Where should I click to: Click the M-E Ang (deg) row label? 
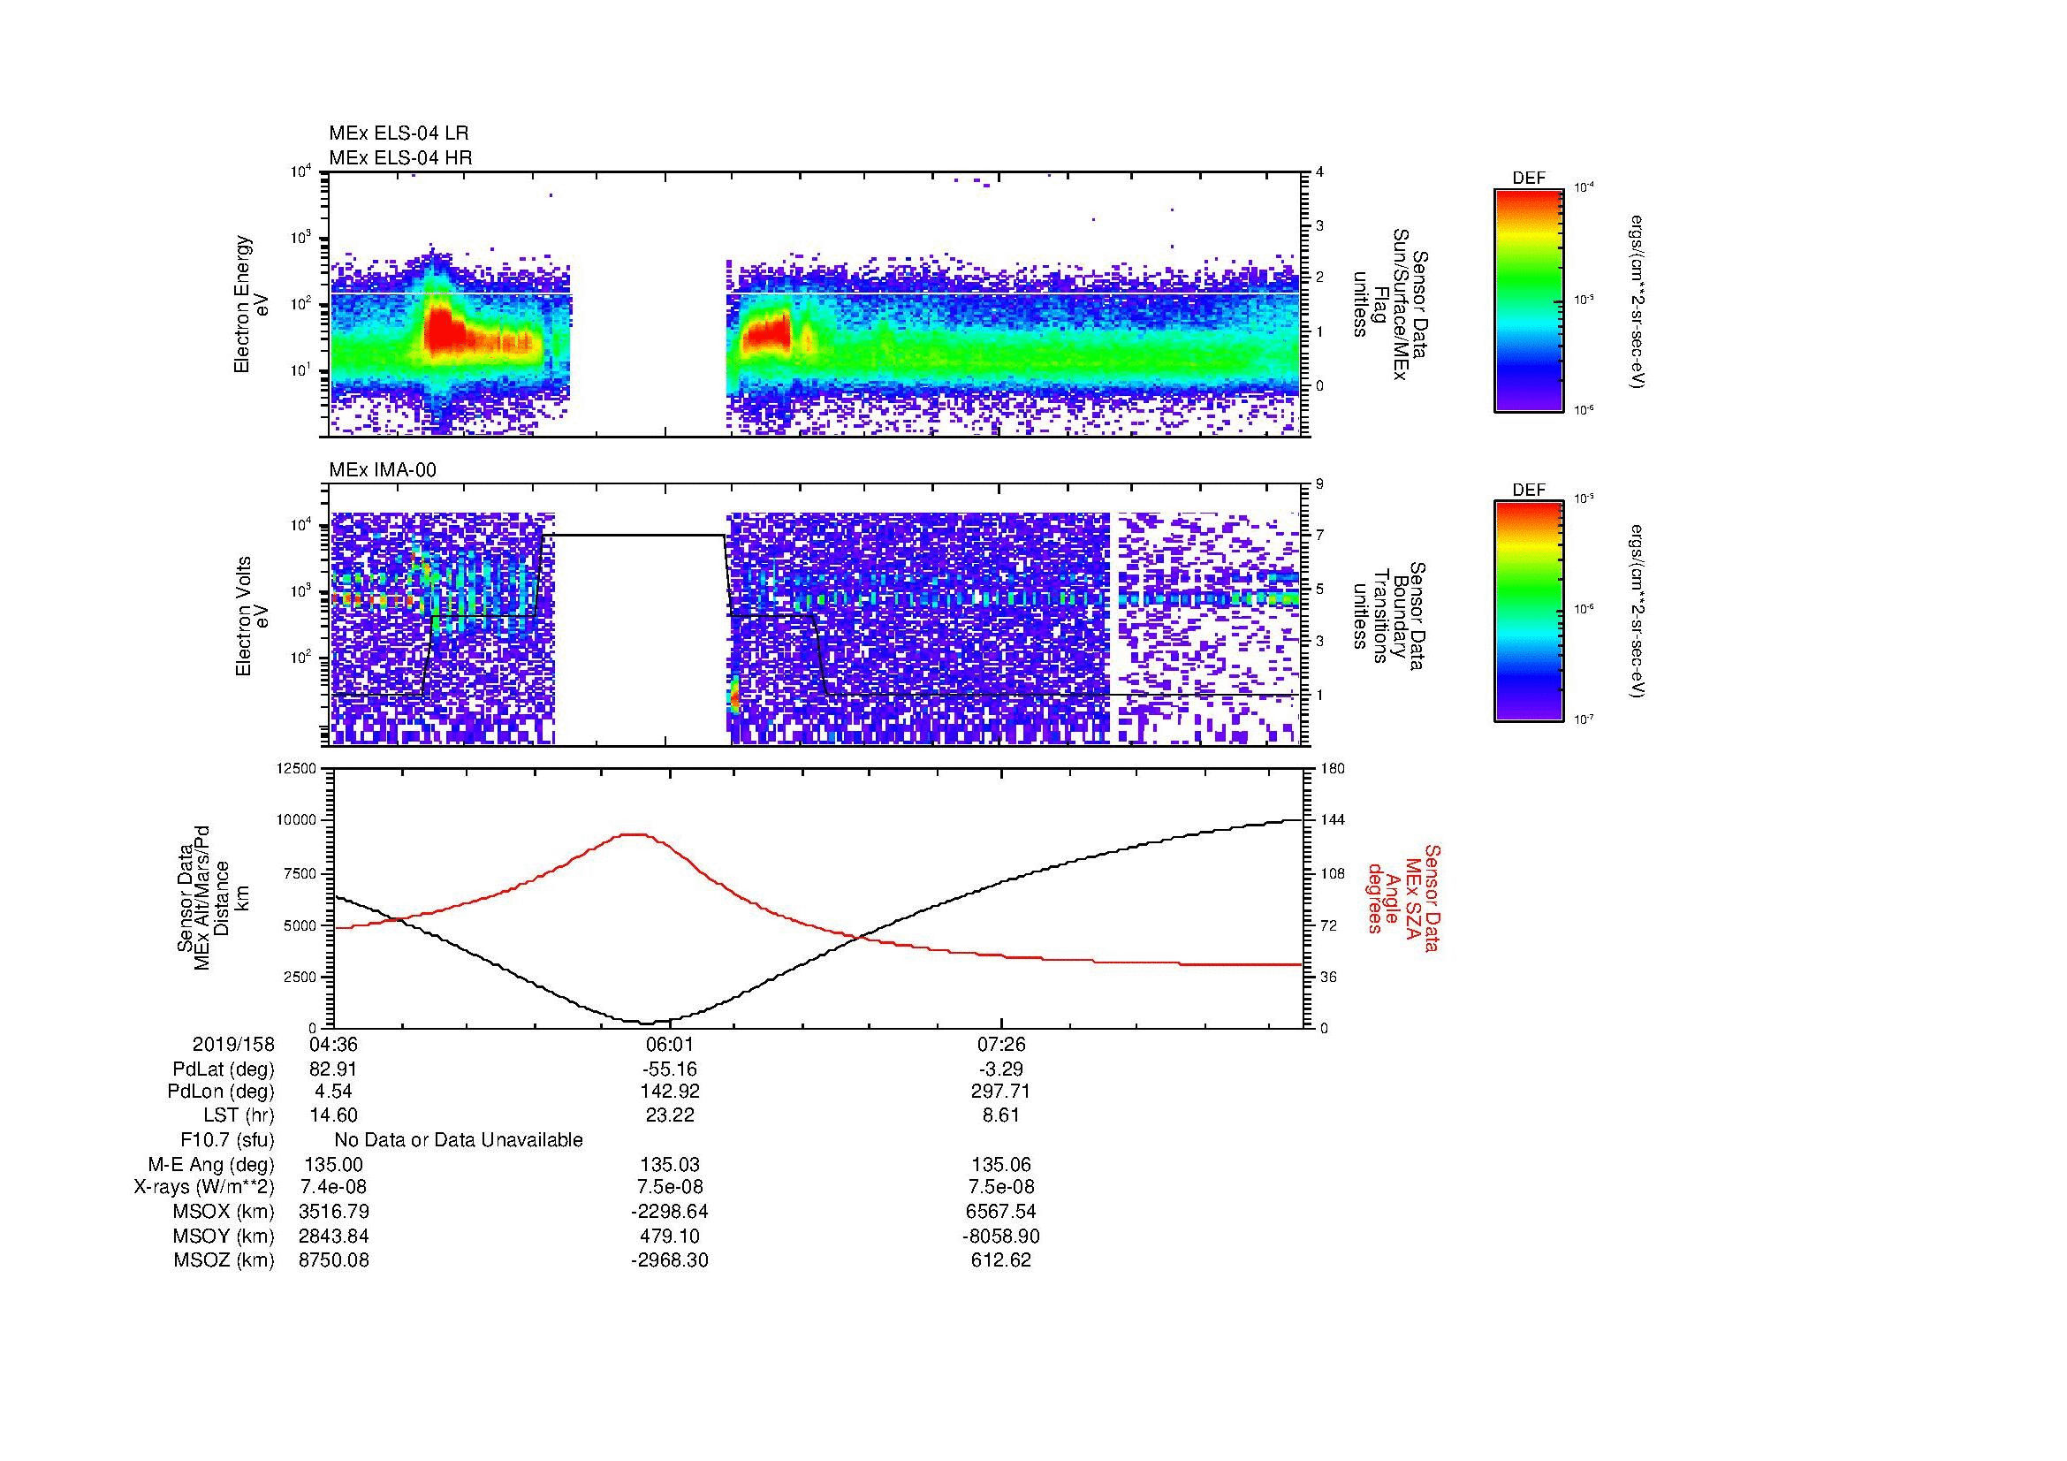[x=211, y=1165]
